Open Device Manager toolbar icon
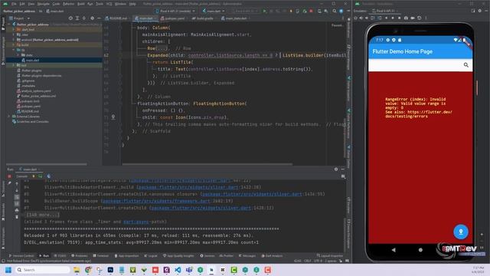The height and width of the screenshot is (276, 490). click(319, 11)
